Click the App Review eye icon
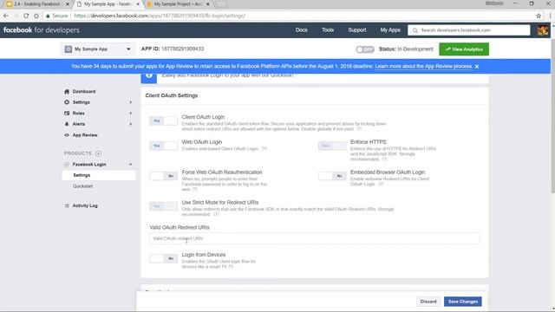 tap(67, 135)
